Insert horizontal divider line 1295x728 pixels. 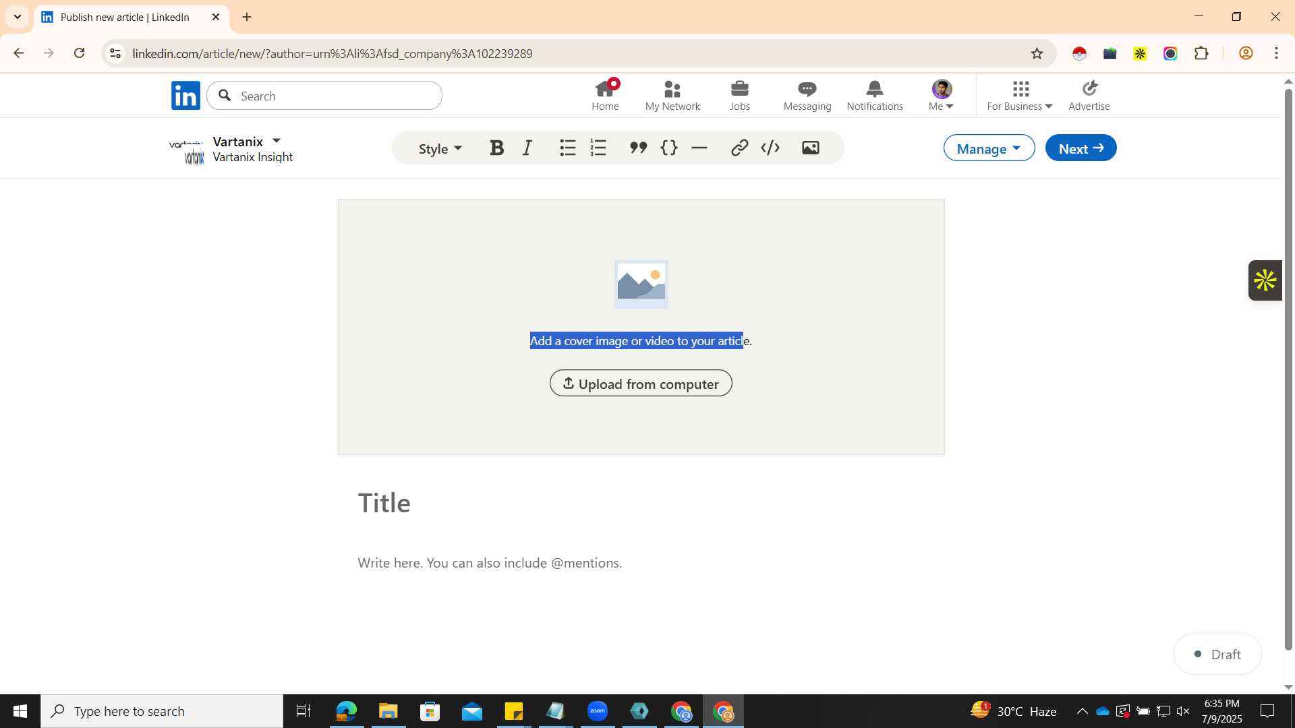tap(699, 148)
